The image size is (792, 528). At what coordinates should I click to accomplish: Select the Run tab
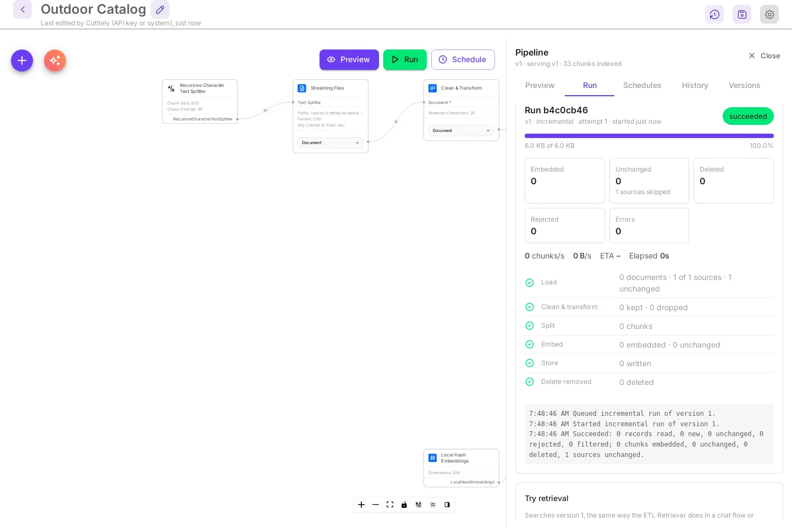(590, 85)
